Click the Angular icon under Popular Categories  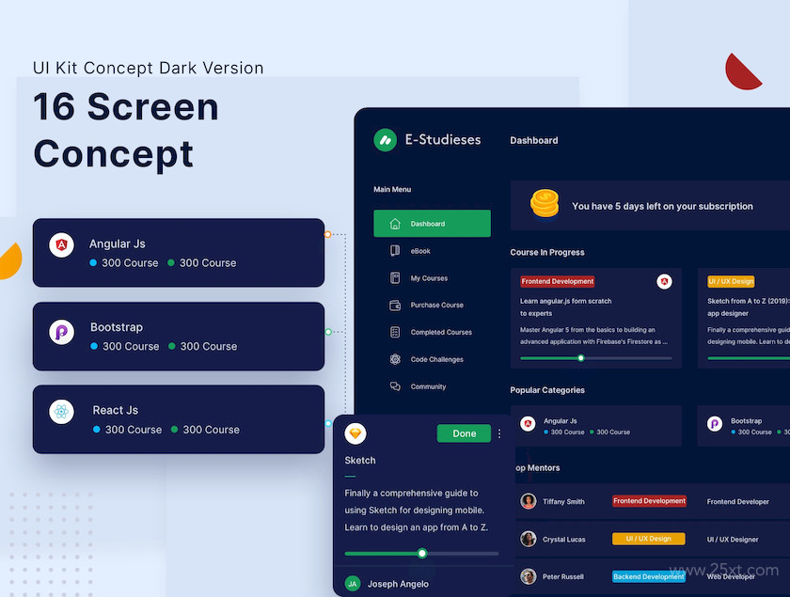(528, 424)
